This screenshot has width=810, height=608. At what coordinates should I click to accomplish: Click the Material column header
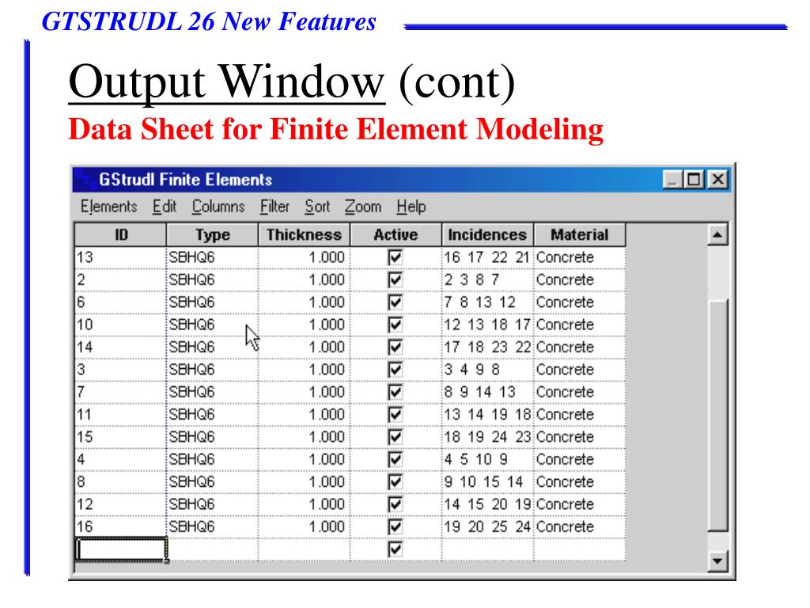click(x=580, y=234)
